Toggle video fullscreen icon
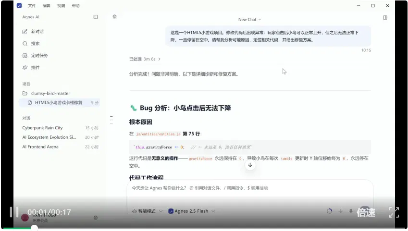Image resolution: width=408 pixels, height=231 pixels. (x=394, y=212)
